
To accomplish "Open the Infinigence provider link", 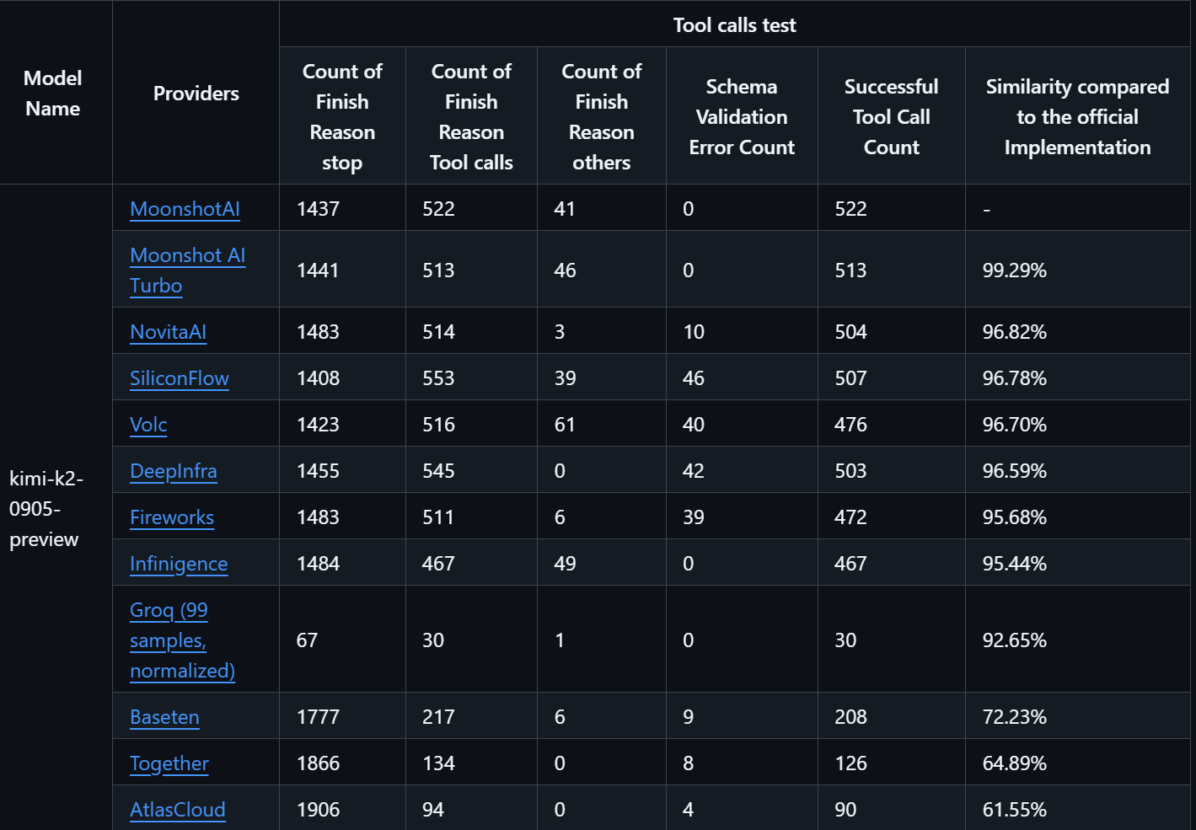I will (179, 564).
